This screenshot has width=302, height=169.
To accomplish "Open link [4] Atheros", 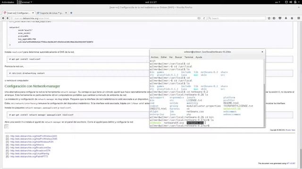I will 27,145.
